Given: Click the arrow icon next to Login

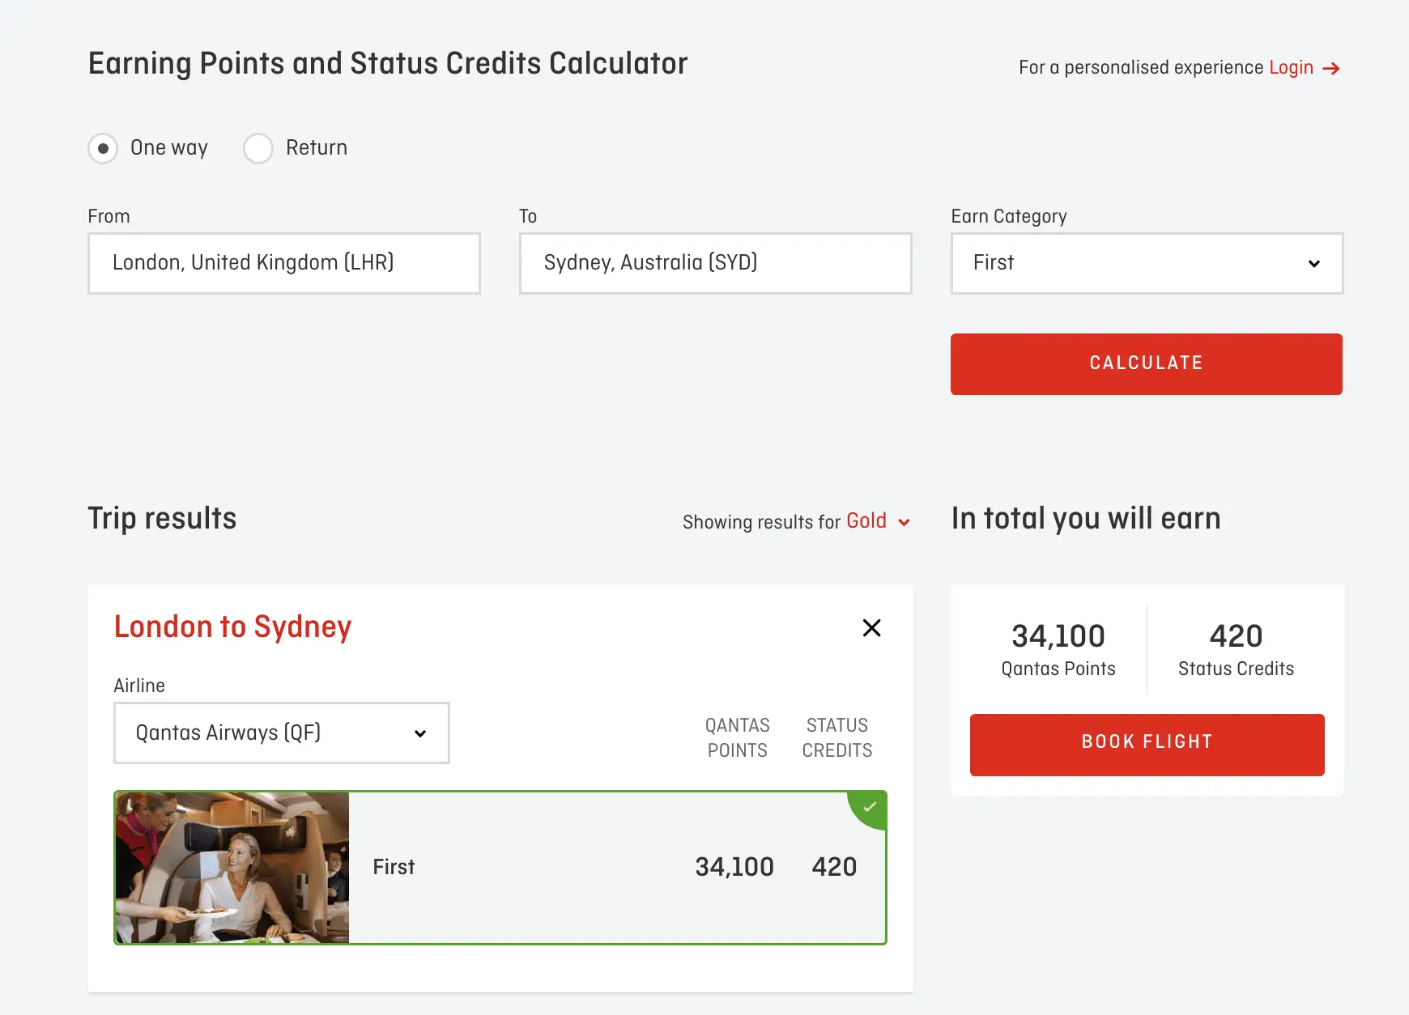Looking at the screenshot, I should (1331, 69).
